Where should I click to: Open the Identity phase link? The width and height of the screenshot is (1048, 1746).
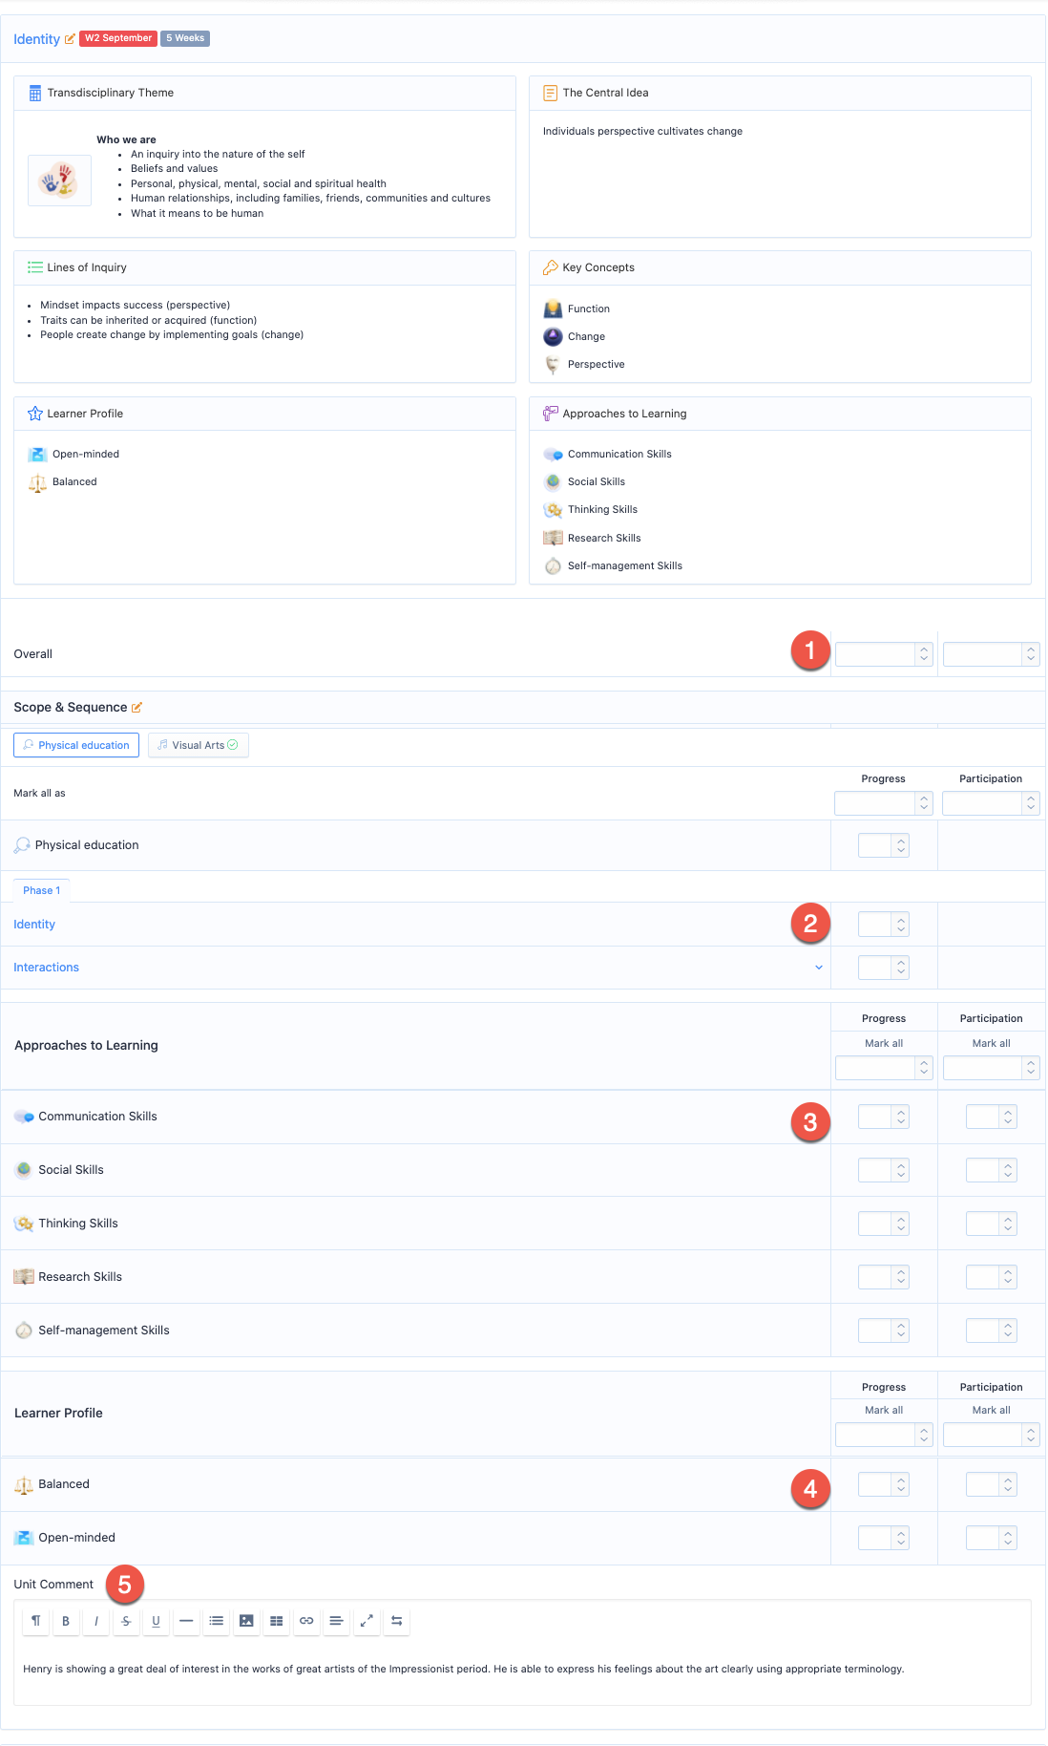click(34, 925)
